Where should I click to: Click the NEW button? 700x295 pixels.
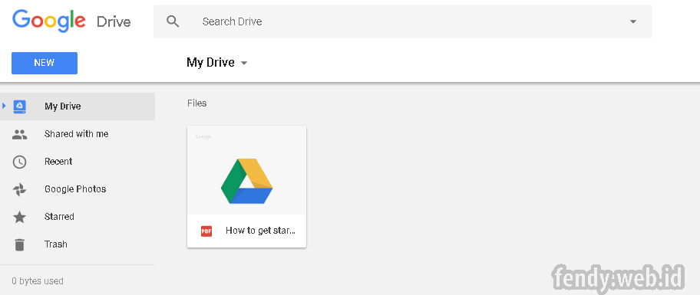(x=45, y=63)
